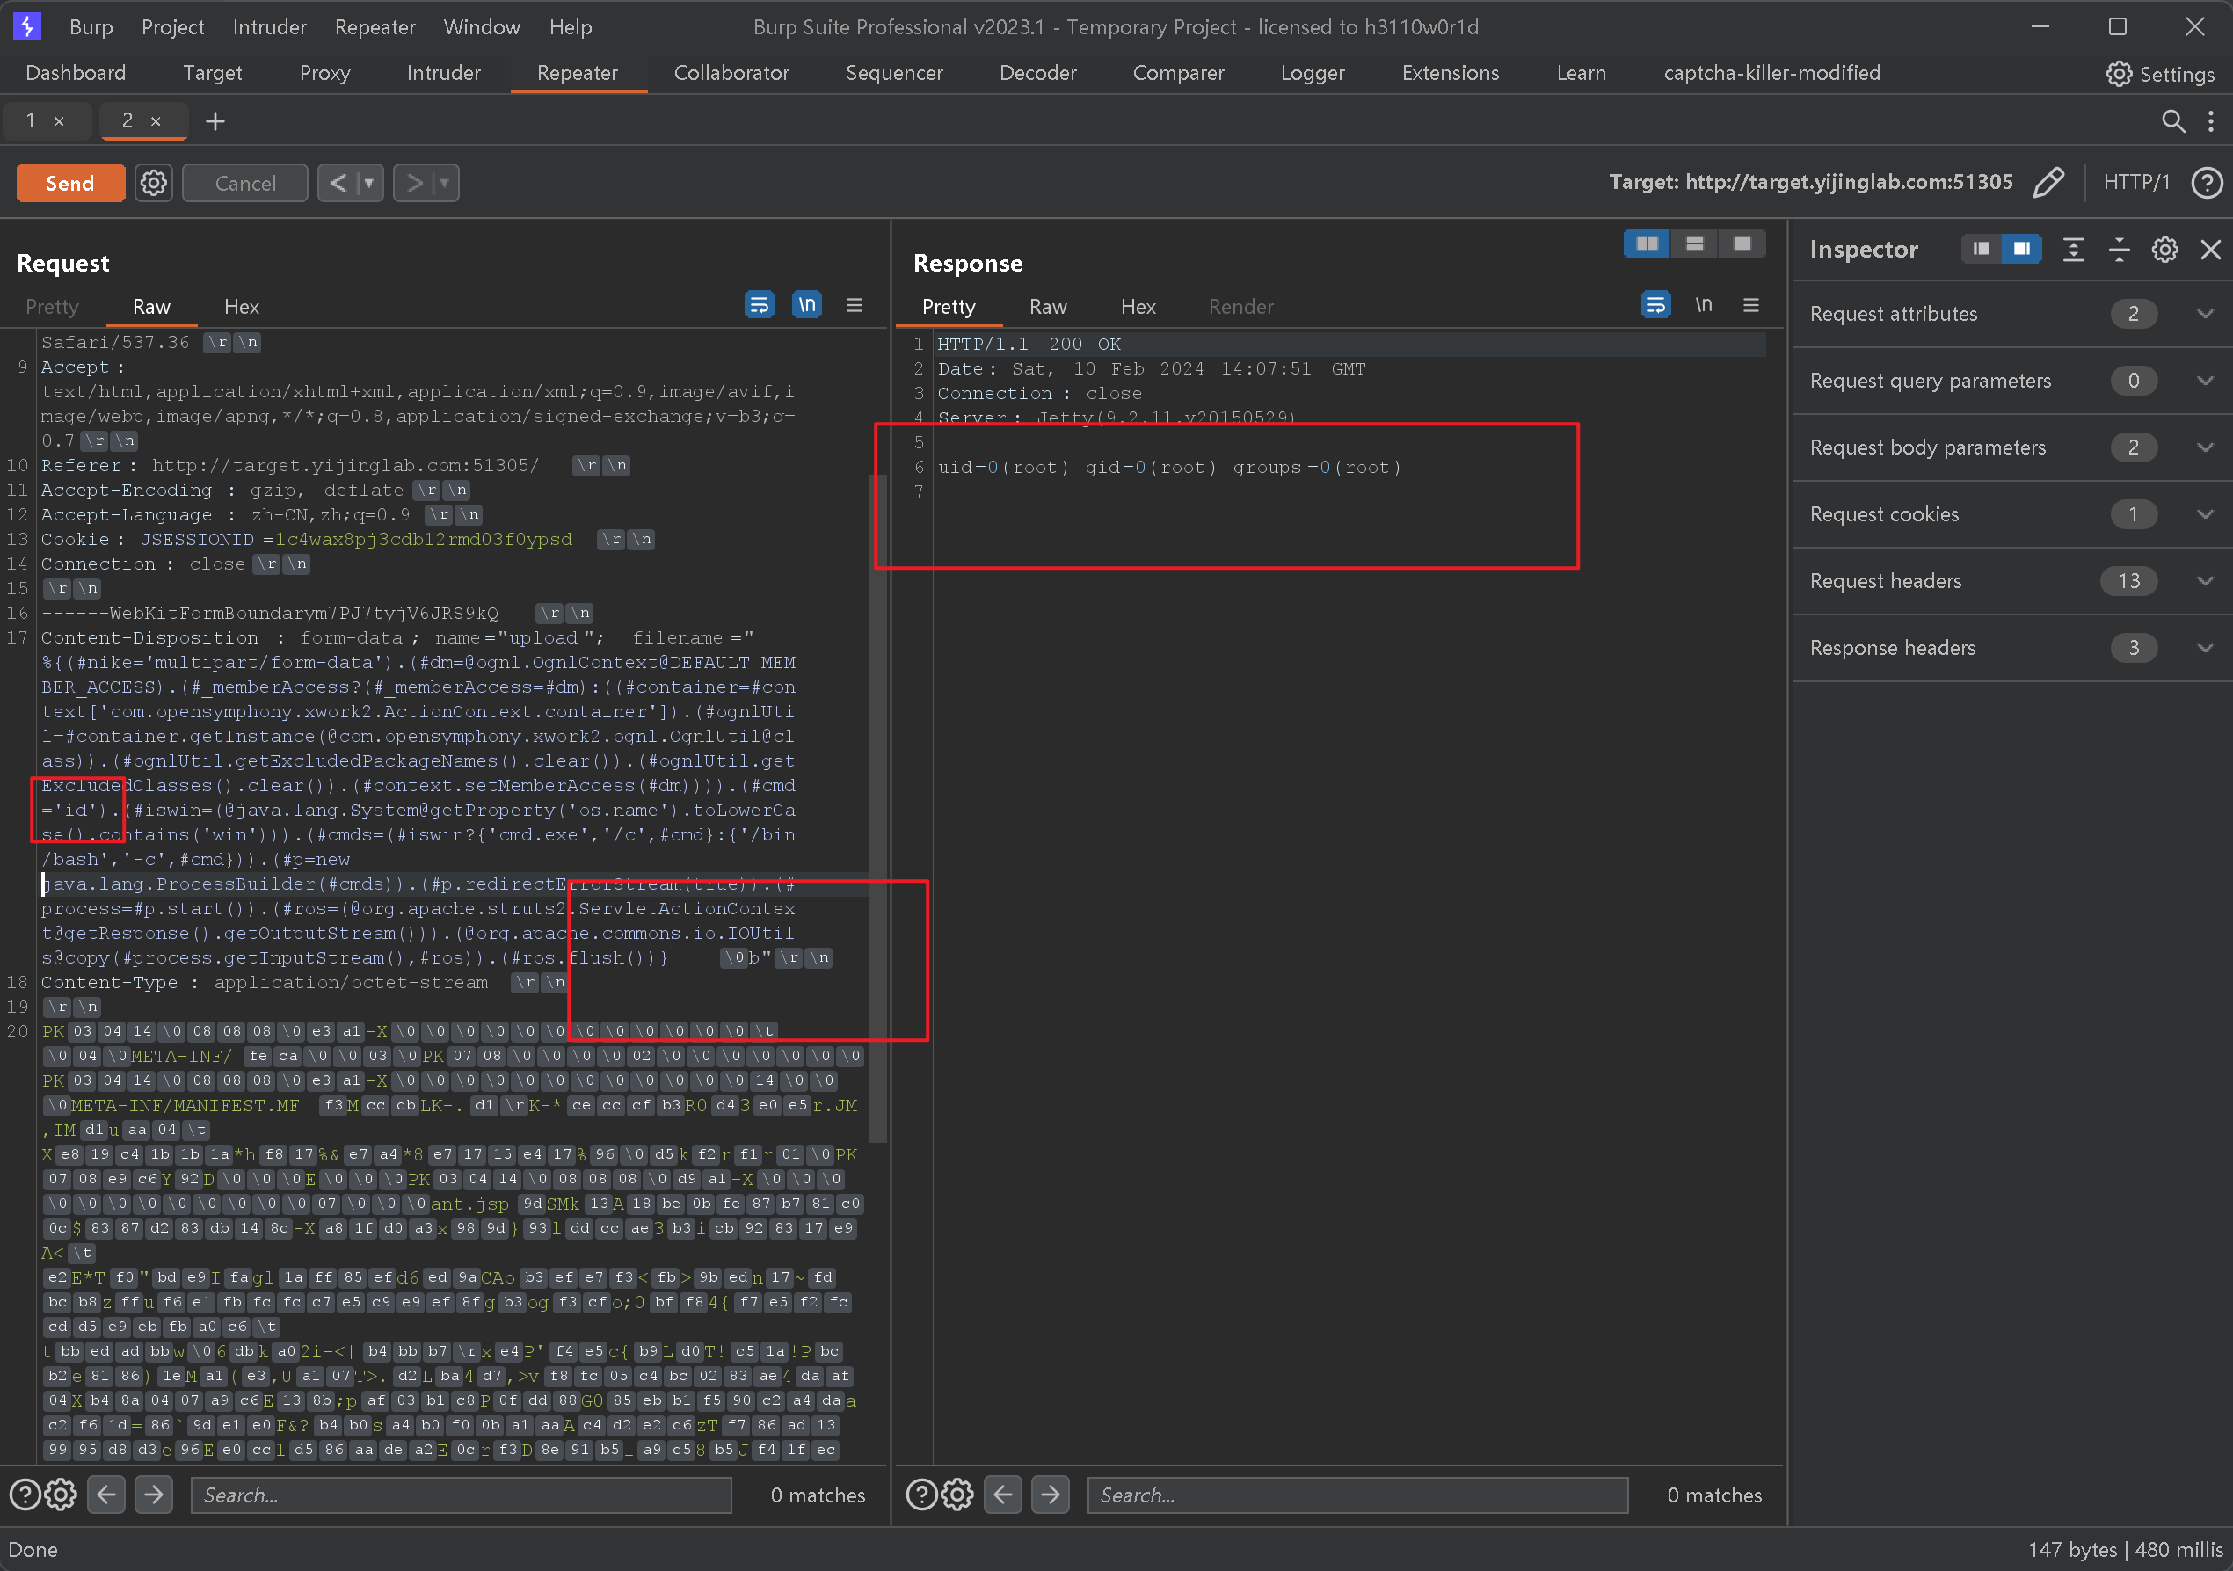Switch to side-by-side layout view
Viewport: 2233px width, 1571px height.
[1647, 244]
